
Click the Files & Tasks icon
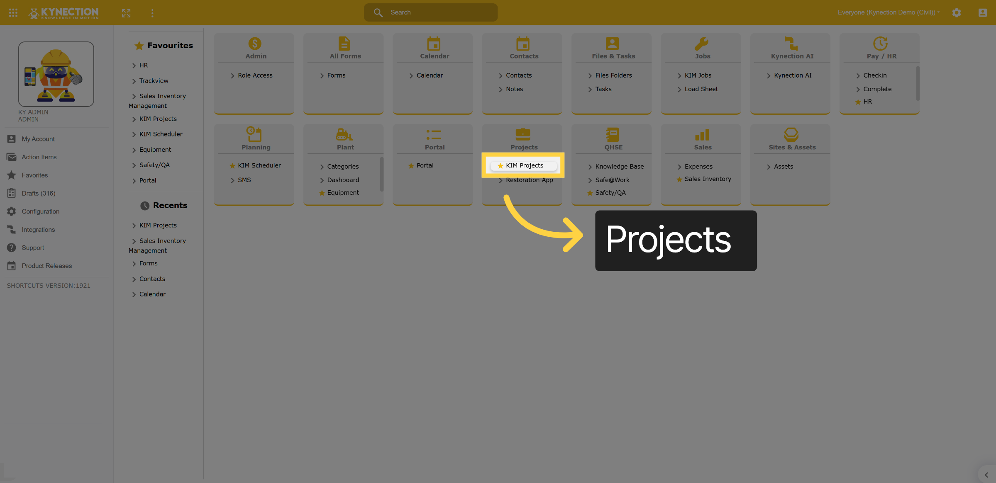pos(613,44)
